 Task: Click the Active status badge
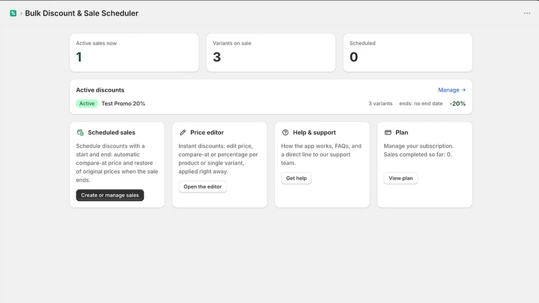click(87, 104)
